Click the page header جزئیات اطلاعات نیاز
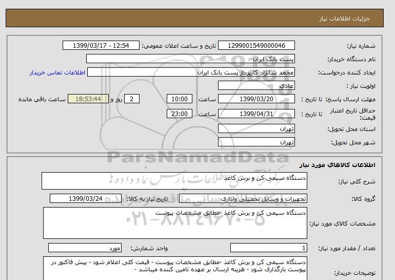395x280 pixels. click(x=344, y=18)
